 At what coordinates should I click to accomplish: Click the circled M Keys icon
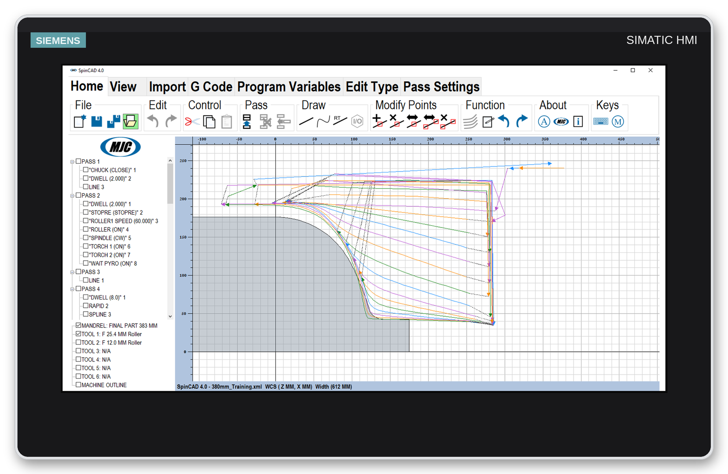click(618, 121)
